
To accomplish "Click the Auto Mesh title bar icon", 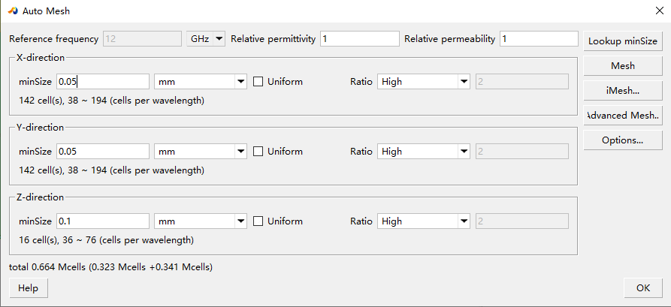I will click(x=13, y=12).
